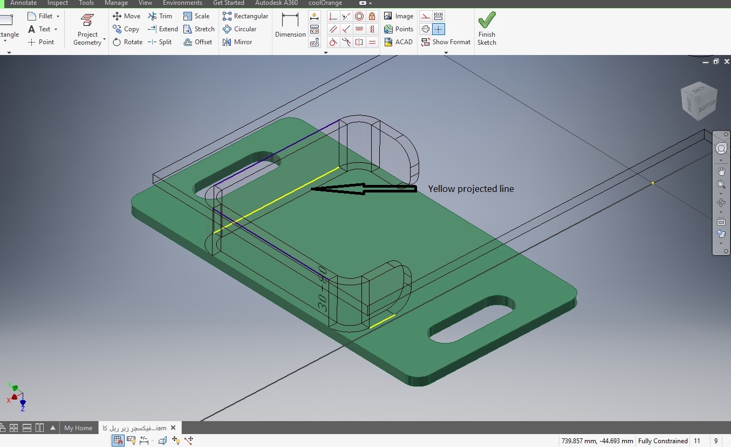The image size is (731, 447).
Task: Apply the Parallel constraint
Action: (x=333, y=29)
